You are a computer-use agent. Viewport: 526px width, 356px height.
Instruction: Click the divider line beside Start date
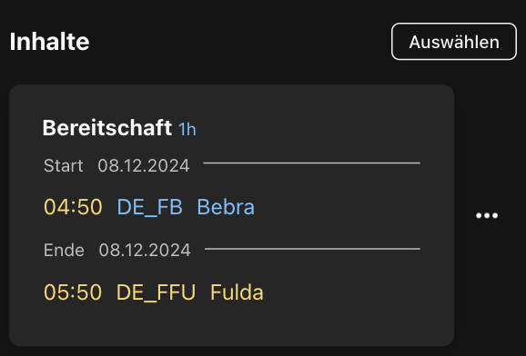coord(311,163)
